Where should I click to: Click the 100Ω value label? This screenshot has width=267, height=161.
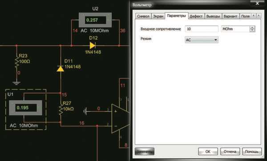click(24, 61)
